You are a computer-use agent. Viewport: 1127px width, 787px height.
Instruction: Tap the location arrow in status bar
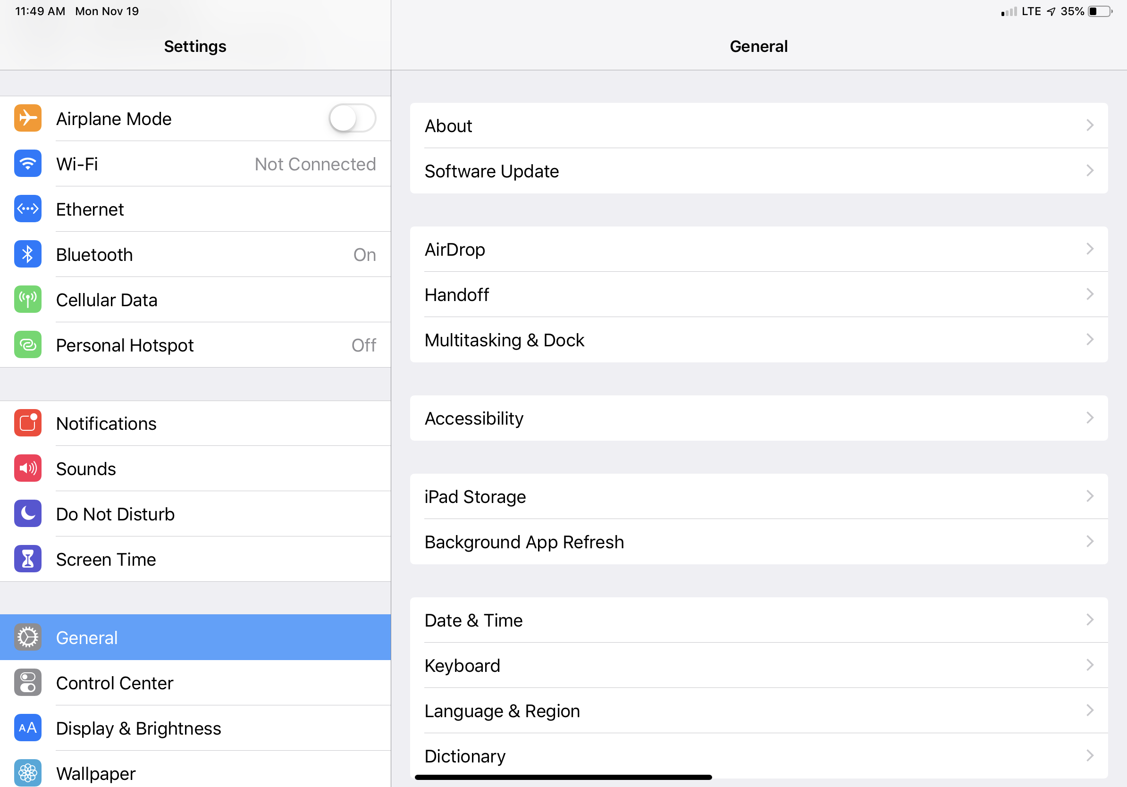[x=1051, y=11]
